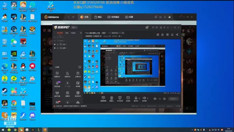Show the hidden 图片 2 layer
234x132 pixels.
click(55, 37)
